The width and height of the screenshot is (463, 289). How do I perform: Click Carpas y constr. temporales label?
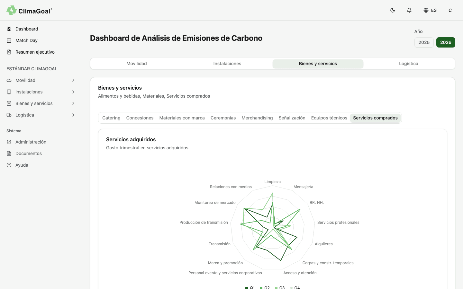click(328, 263)
